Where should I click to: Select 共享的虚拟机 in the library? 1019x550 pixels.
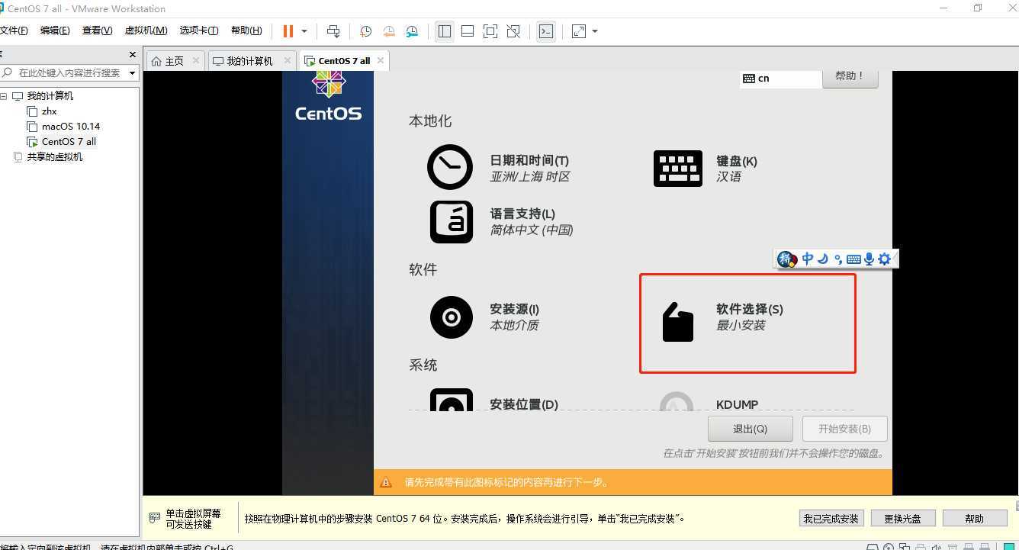55,157
